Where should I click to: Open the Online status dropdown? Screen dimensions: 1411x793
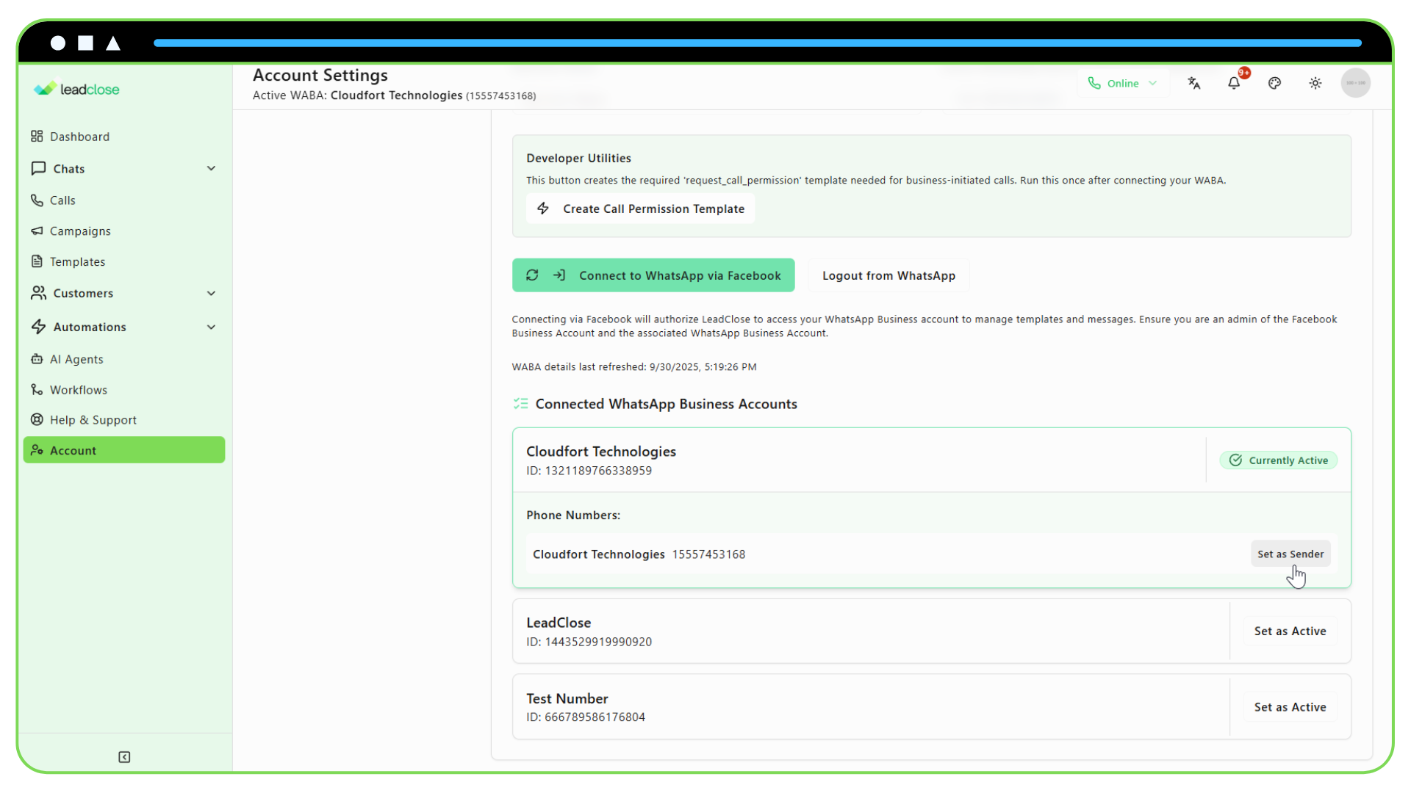coord(1122,83)
